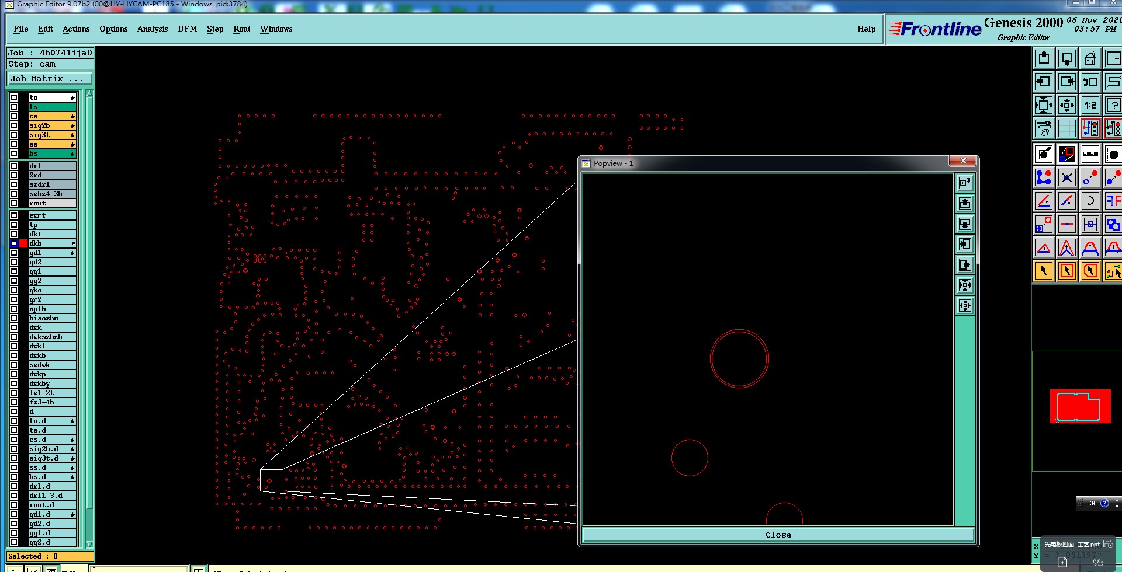This screenshot has height=572, width=1122.
Task: Click the layer list scroll down arrow
Action: point(89,543)
